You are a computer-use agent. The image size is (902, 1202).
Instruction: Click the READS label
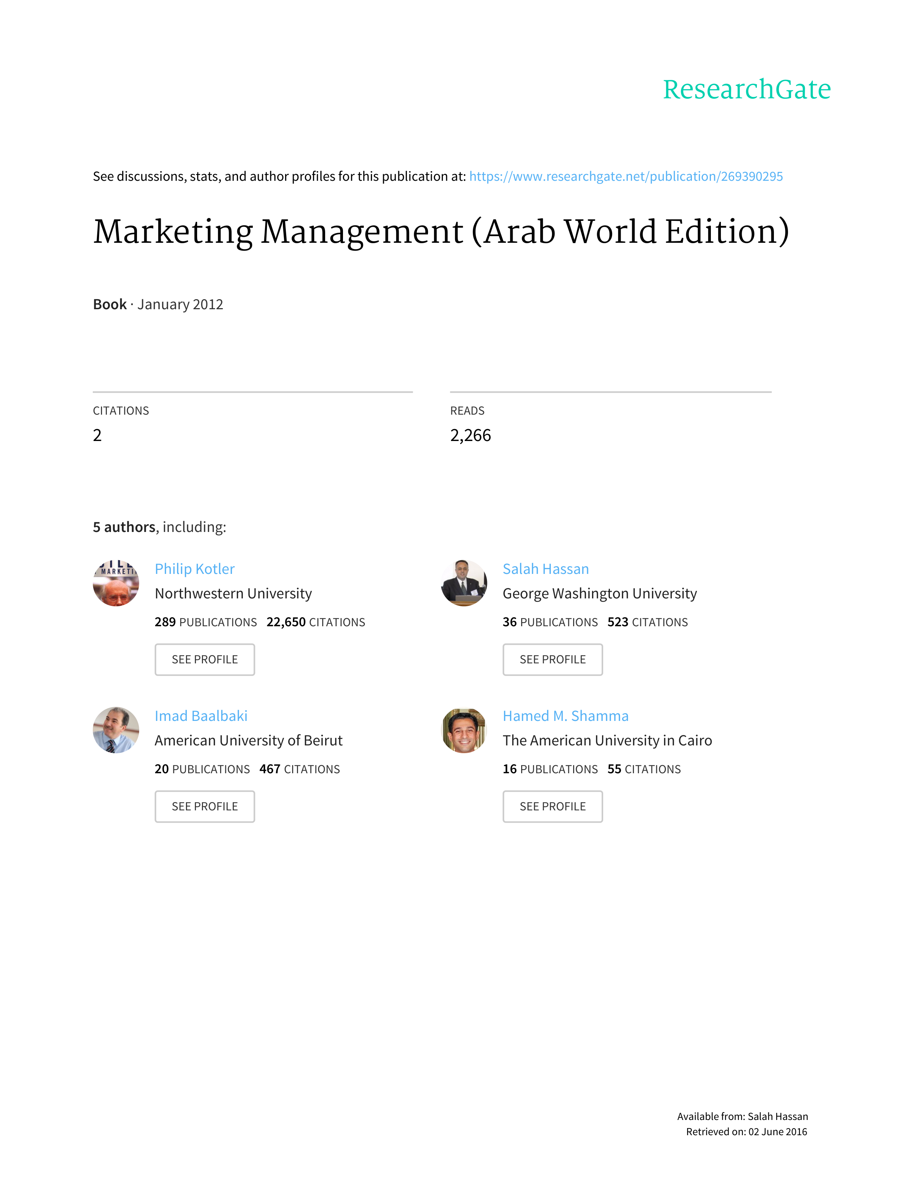click(x=467, y=411)
